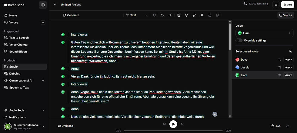Play the project audio
This screenshot has width=297, height=133.
pyautogui.click(x=173, y=124)
